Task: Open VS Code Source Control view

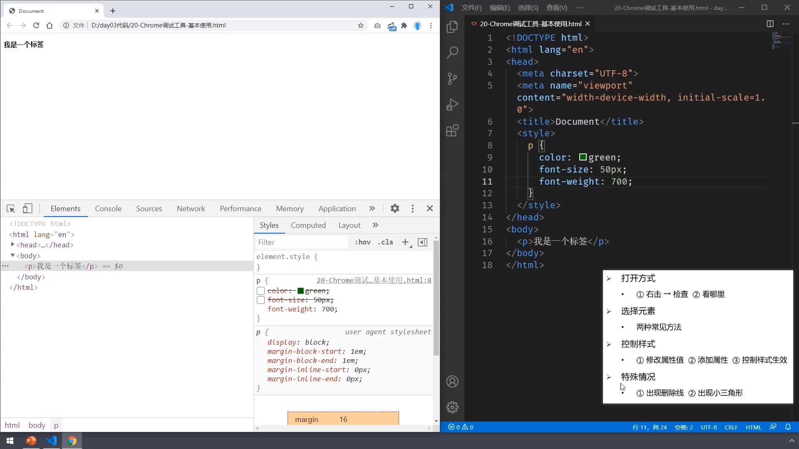Action: (x=452, y=78)
